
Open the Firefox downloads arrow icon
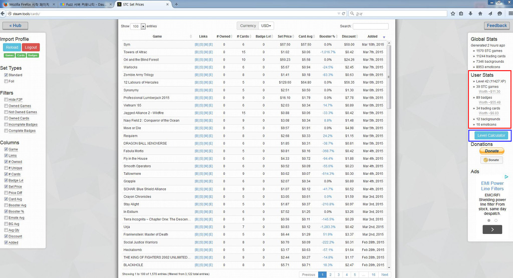[471, 14]
